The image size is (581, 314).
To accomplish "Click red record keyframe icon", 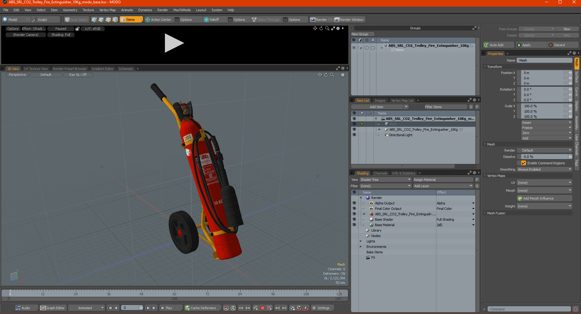I will 263,308.
